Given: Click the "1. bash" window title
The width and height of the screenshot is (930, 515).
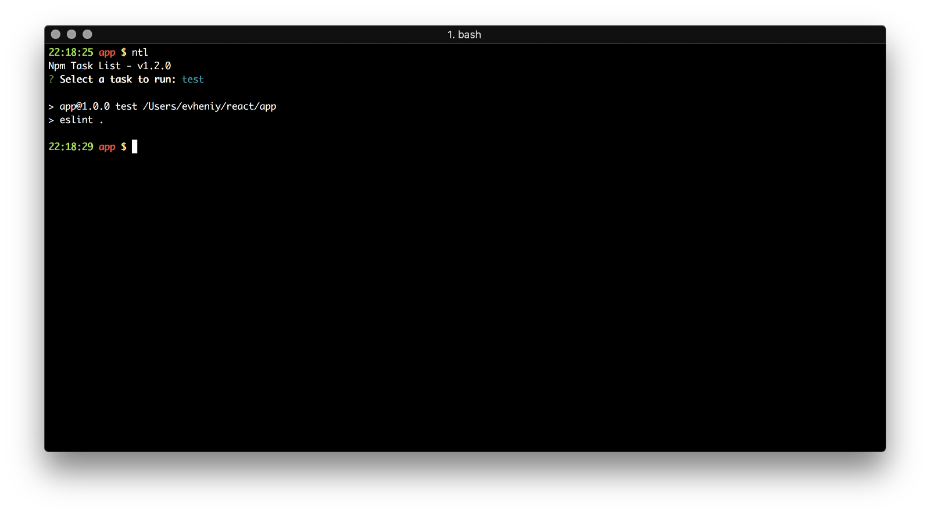Looking at the screenshot, I should pos(464,35).
